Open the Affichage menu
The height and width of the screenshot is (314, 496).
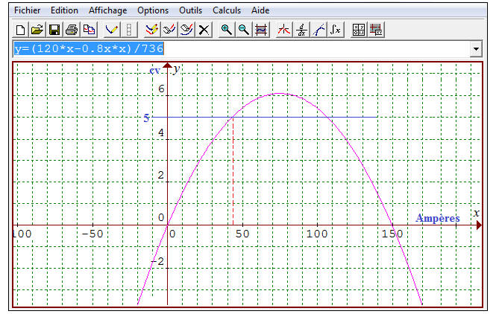pyautogui.click(x=107, y=10)
